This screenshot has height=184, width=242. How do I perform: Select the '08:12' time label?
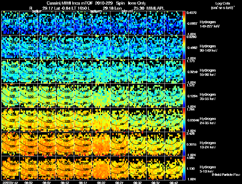pyautogui.click(x=65, y=183)
